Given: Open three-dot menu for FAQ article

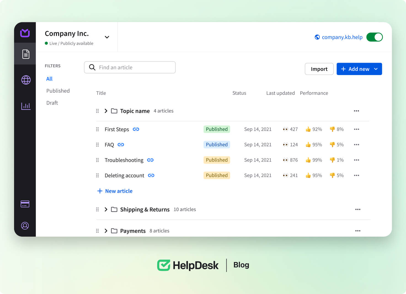Looking at the screenshot, I should (x=356, y=145).
